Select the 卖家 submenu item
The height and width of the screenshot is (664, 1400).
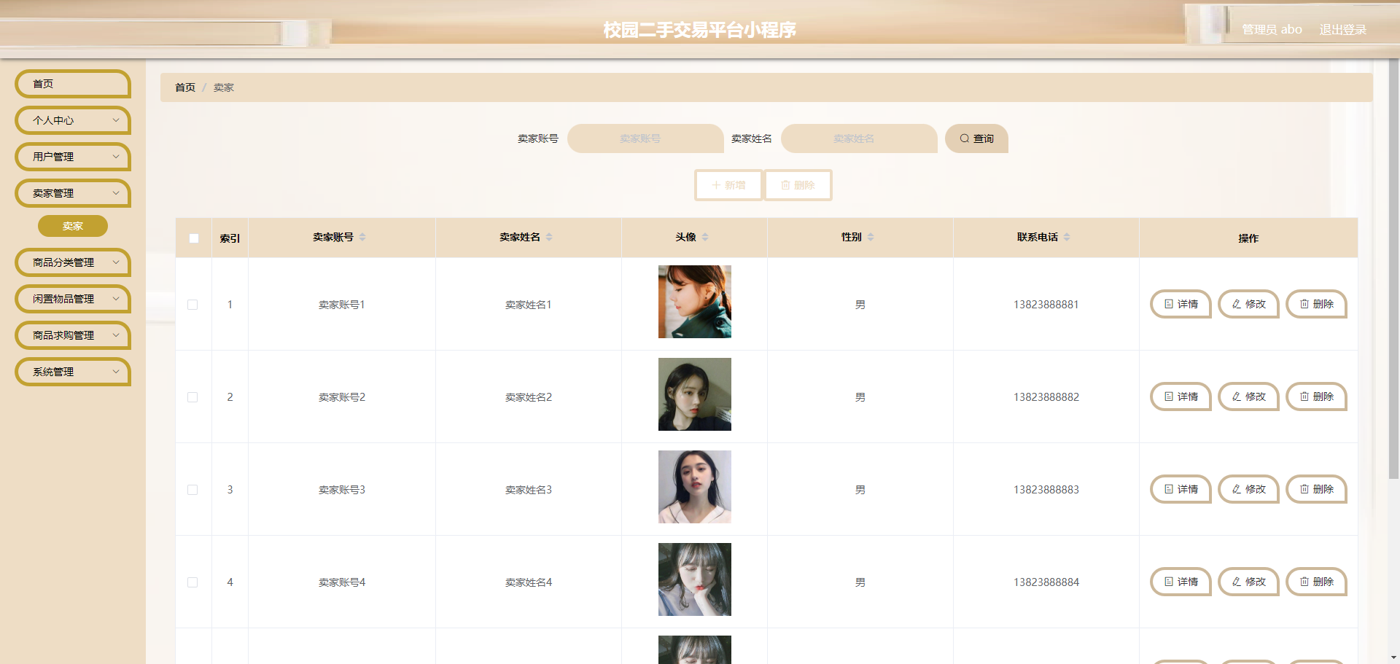[x=73, y=226]
